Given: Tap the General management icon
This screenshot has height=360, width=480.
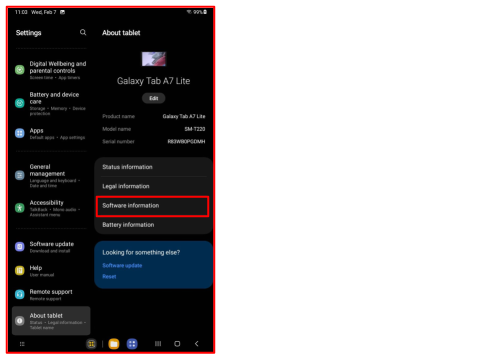Looking at the screenshot, I should pos(19,175).
